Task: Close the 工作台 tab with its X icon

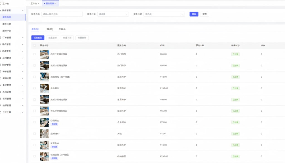Action: pos(38,4)
